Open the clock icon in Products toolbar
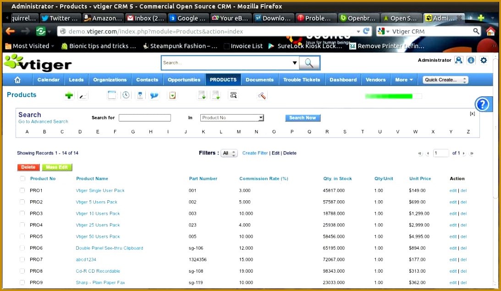This screenshot has height=291, width=501. click(x=126, y=95)
